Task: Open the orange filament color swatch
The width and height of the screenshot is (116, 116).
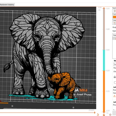Action: click(114, 17)
